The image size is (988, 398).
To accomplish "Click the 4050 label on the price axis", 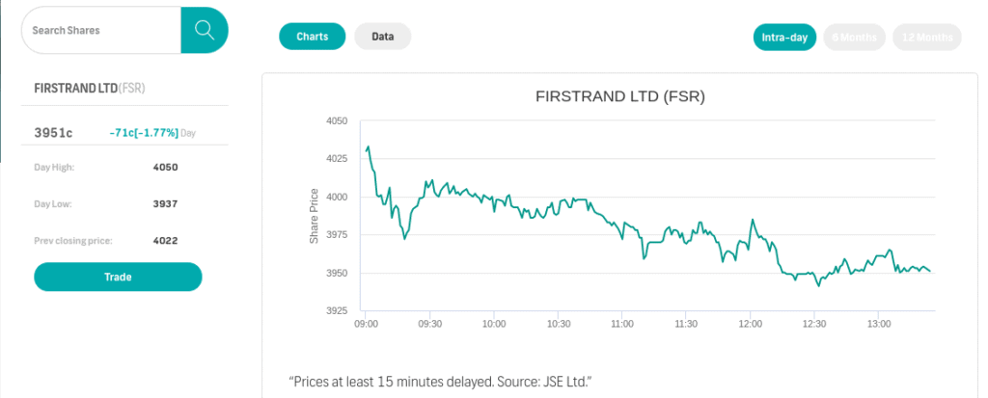I will click(x=336, y=121).
